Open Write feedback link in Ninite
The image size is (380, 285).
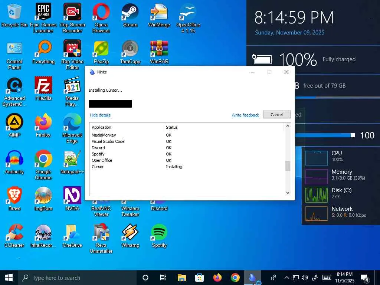(x=245, y=115)
